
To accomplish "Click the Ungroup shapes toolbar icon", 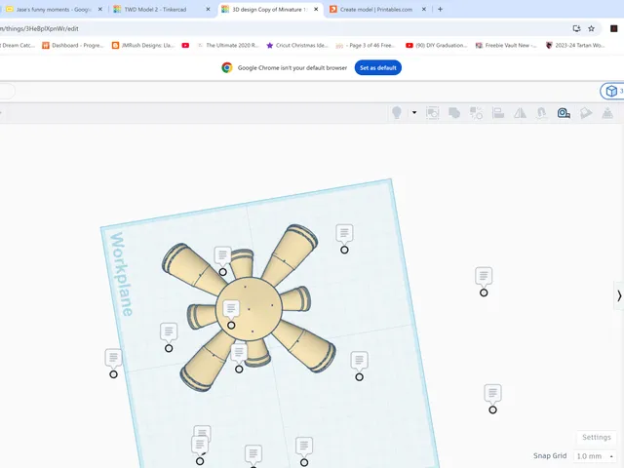I will click(476, 113).
